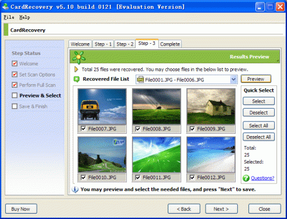Viewport: 287px width, 219px height.
Task: Uncheck the File0011.JPG checkbox
Action: pyautogui.click(x=138, y=178)
